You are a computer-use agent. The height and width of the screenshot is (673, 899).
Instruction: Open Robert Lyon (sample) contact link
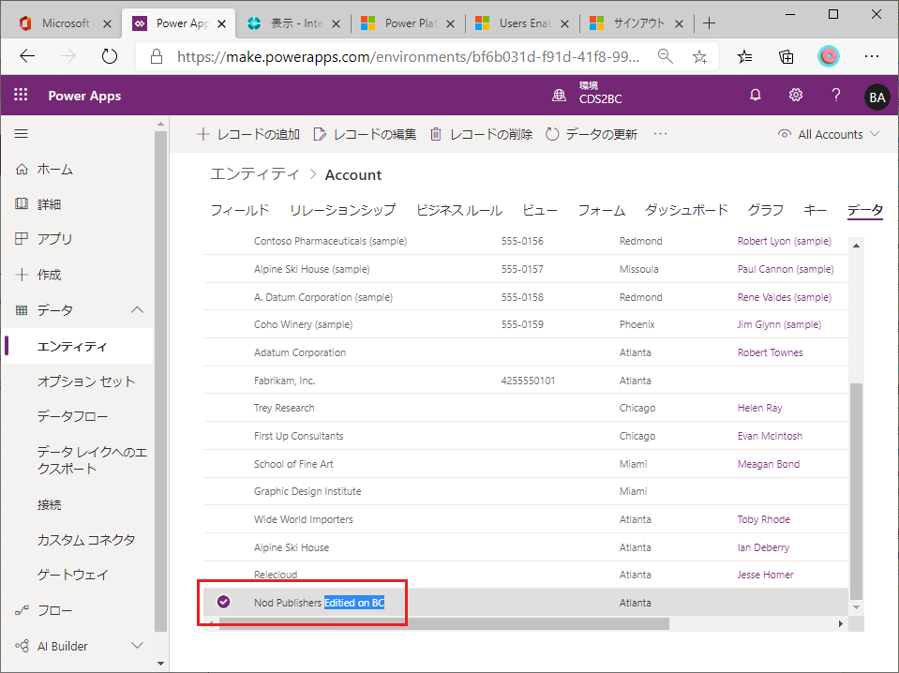tap(784, 241)
